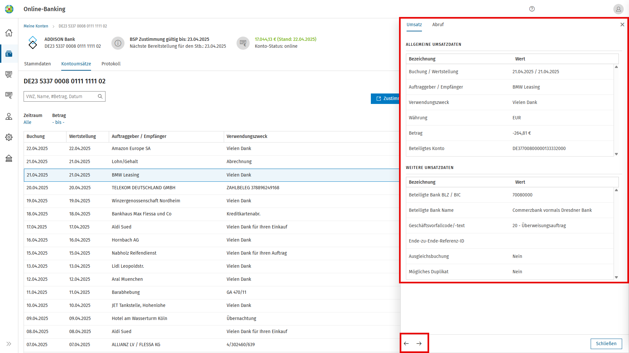Select the Winzergenossenschaft Nordheim transaction
The image size is (629, 353).
pos(212,201)
